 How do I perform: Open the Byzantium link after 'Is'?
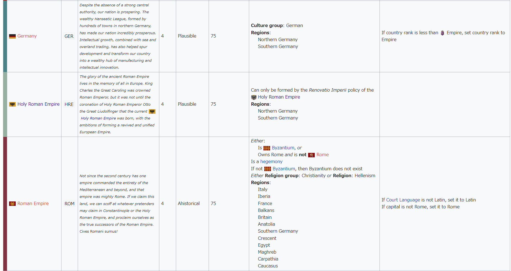pos(283,148)
